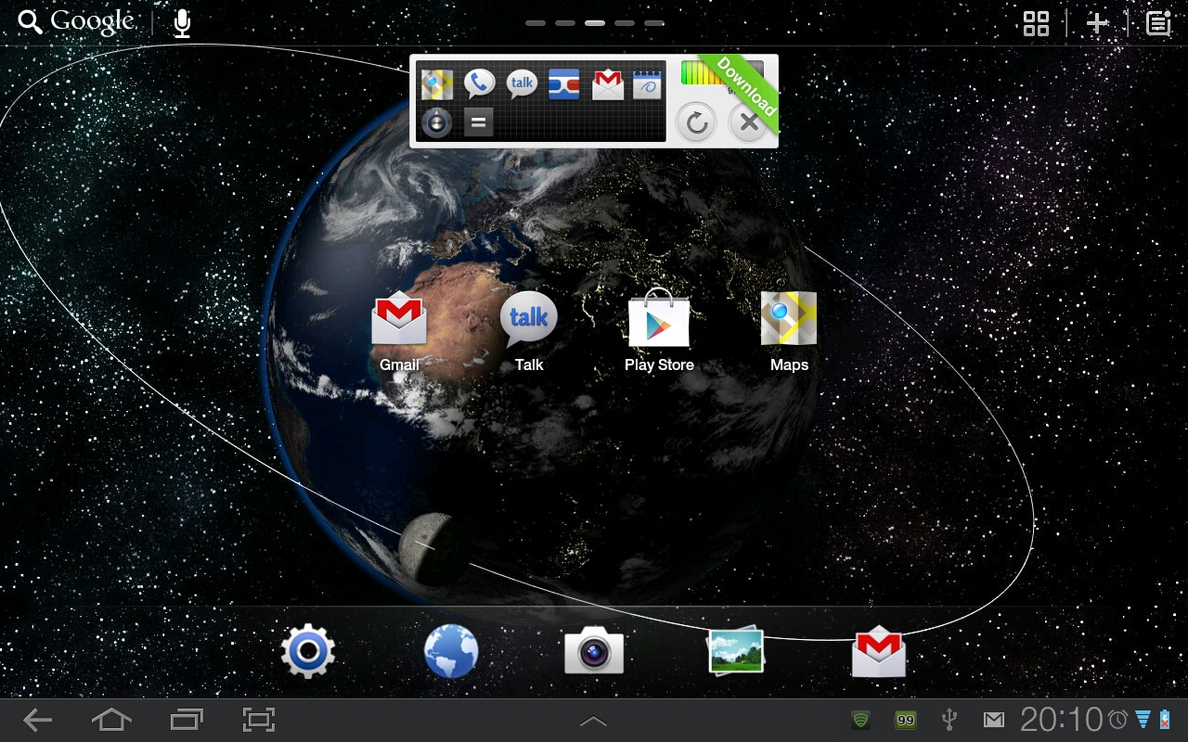Show recent apps

tap(187, 720)
